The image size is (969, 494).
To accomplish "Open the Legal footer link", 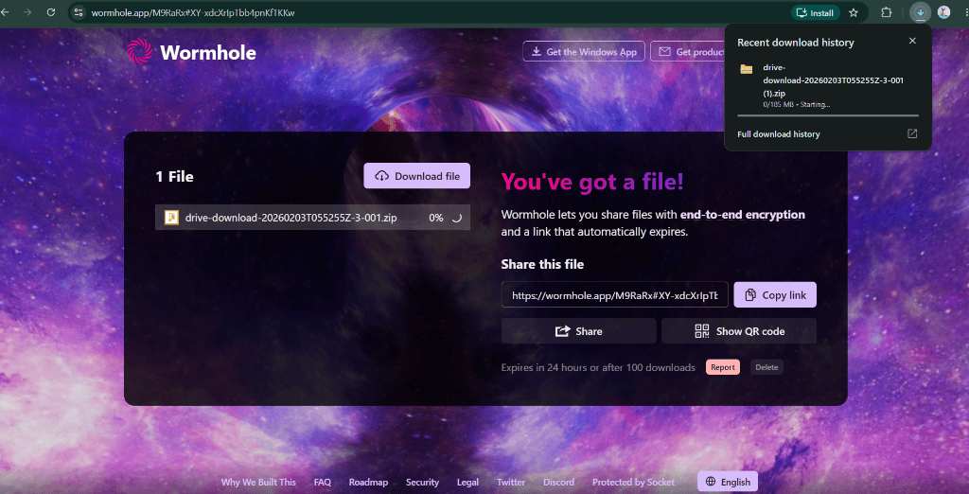I will click(467, 483).
